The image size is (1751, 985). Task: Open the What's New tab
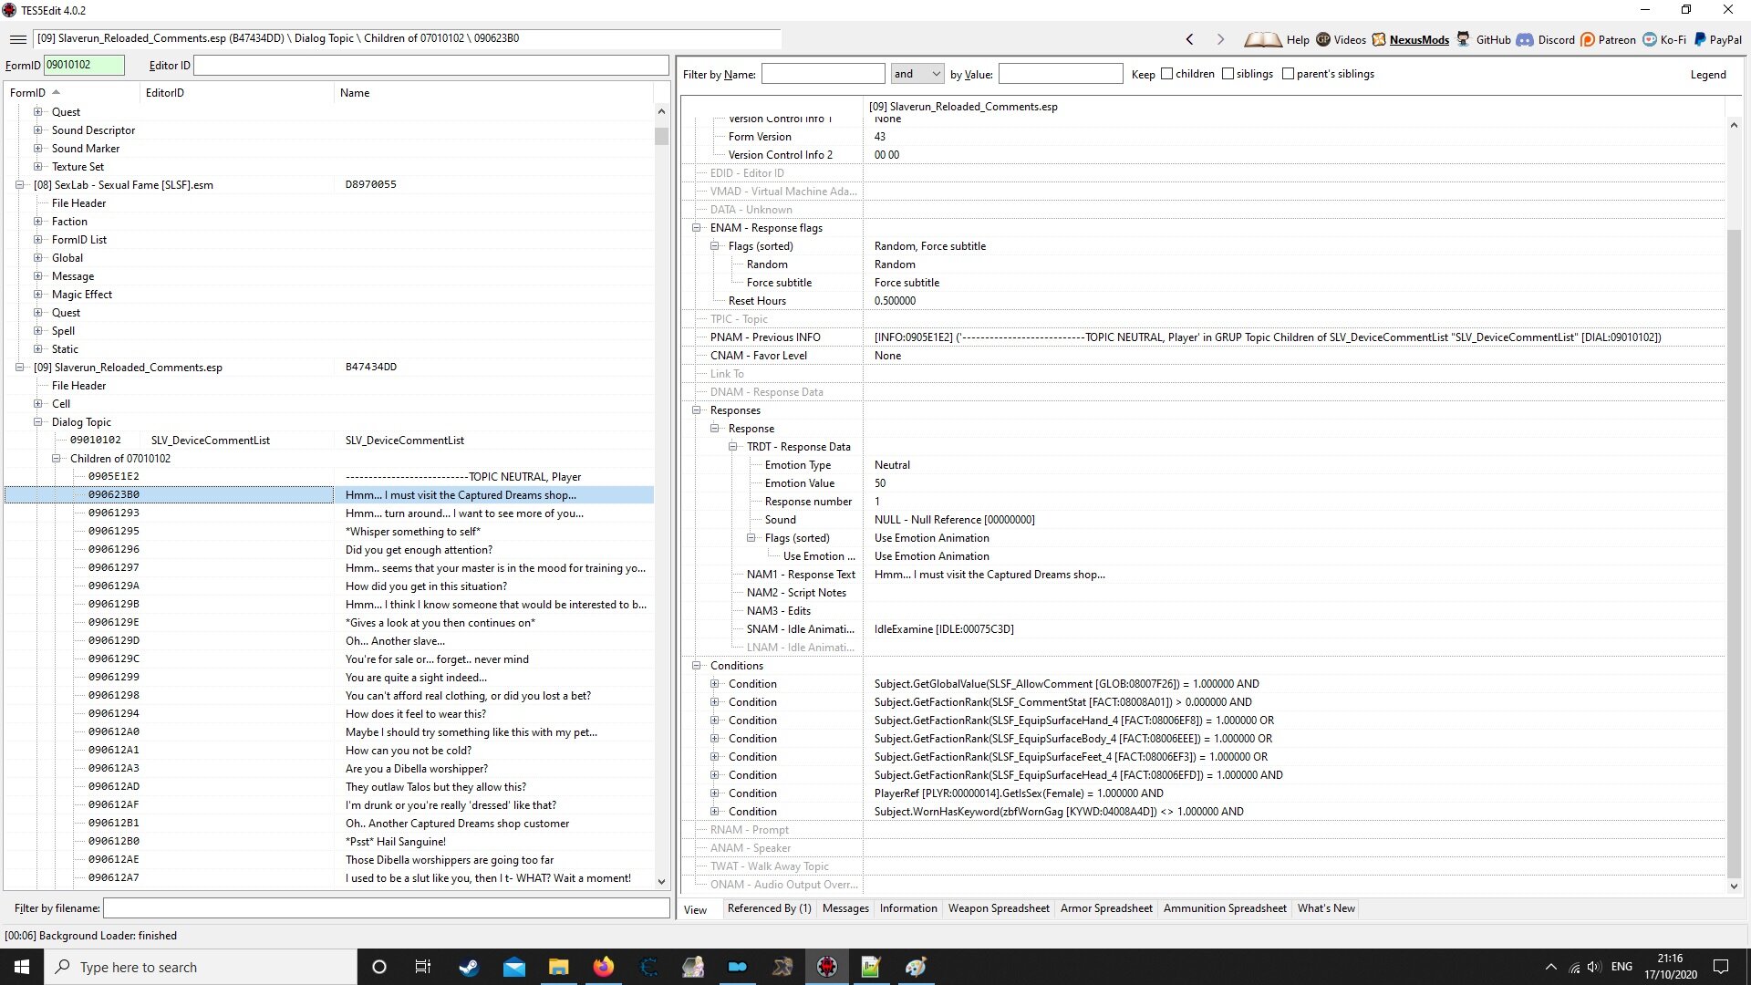tap(1326, 908)
